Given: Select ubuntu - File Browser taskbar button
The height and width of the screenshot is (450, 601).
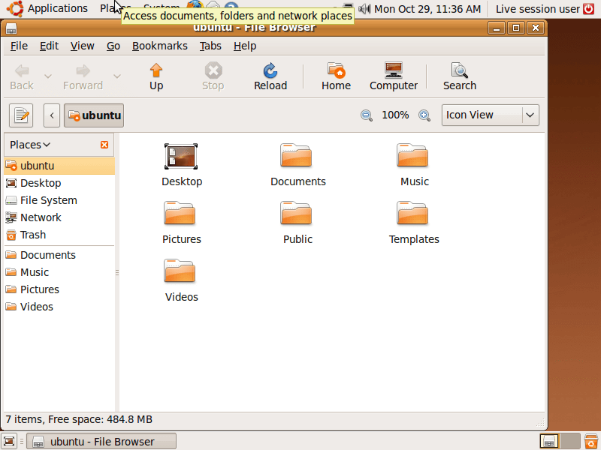Looking at the screenshot, I should click(101, 442).
